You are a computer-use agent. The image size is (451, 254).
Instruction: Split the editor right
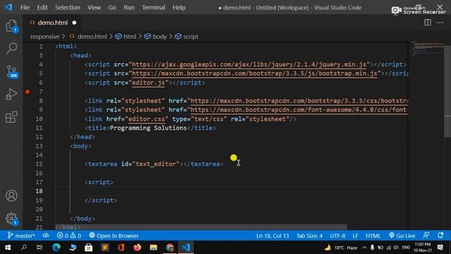click(x=428, y=23)
